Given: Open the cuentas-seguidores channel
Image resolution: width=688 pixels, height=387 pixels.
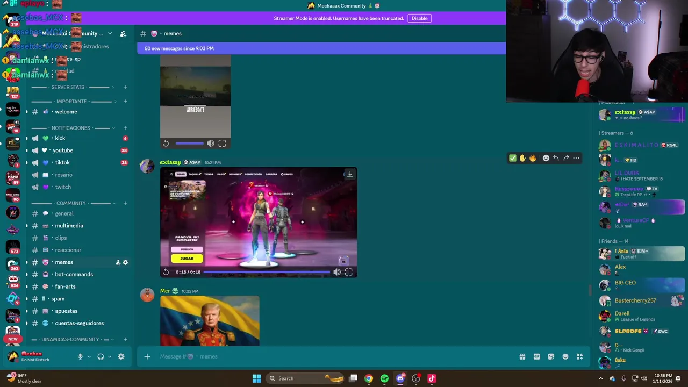Looking at the screenshot, I should 78,323.
